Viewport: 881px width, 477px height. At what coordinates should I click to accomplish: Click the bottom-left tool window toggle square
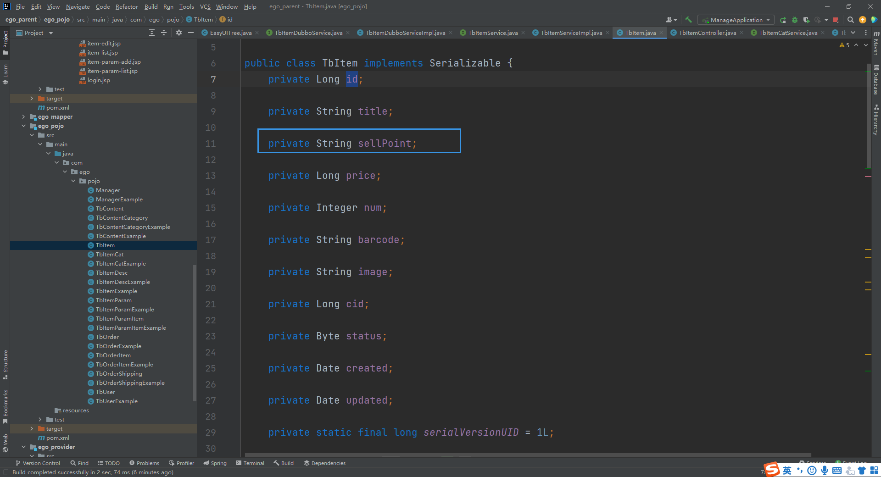coord(6,472)
